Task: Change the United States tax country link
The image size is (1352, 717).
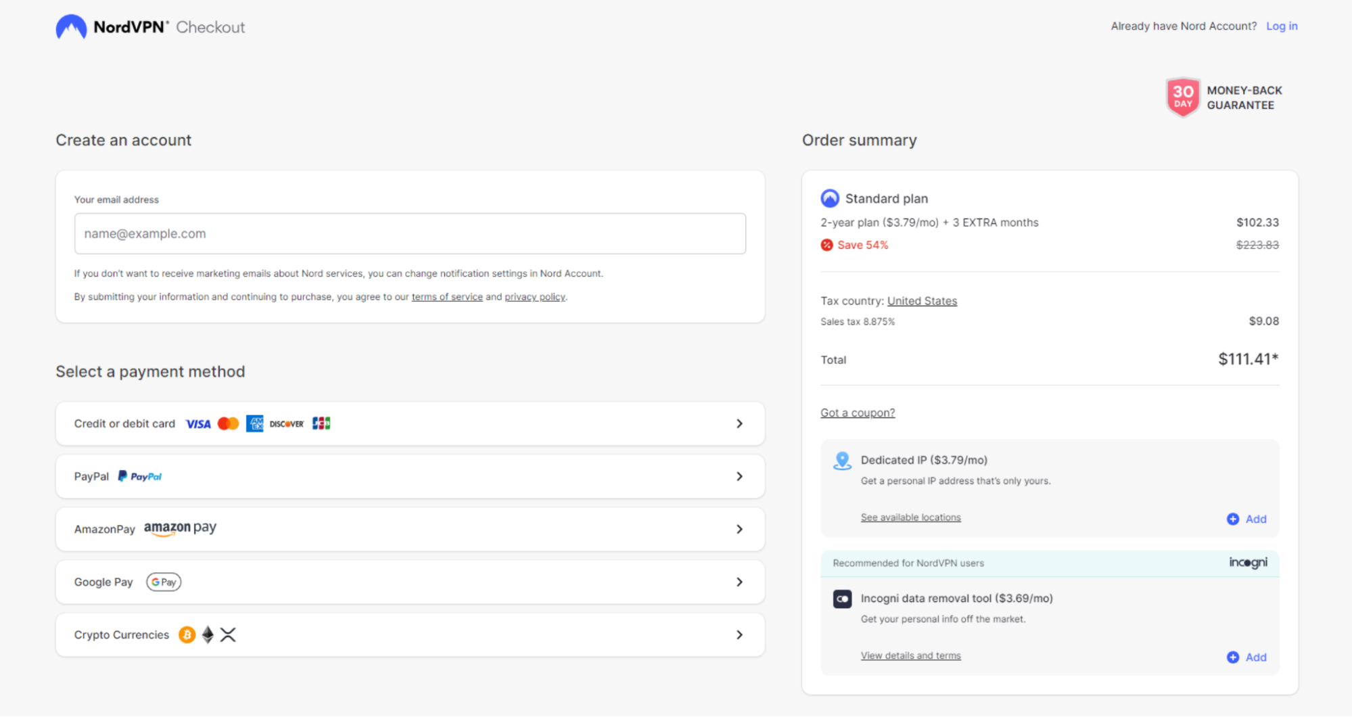Action: click(x=922, y=300)
